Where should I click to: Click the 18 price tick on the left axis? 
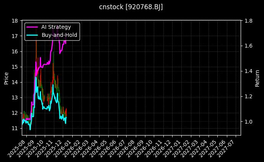click(x=15, y=21)
